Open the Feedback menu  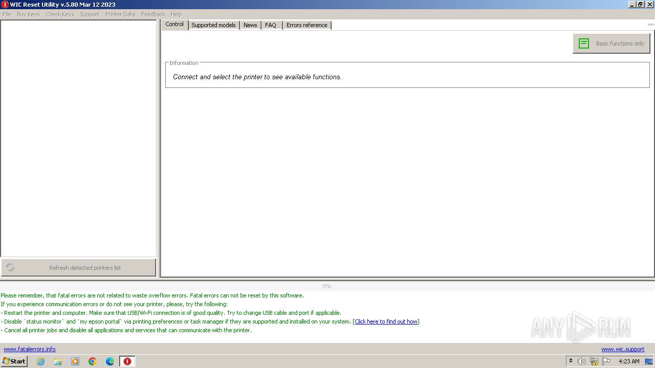click(x=153, y=14)
